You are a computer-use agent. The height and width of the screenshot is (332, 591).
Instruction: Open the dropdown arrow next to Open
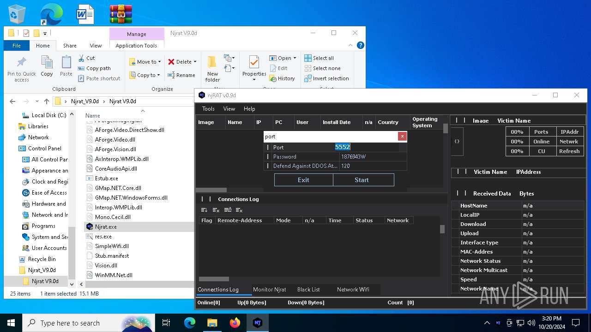point(295,58)
